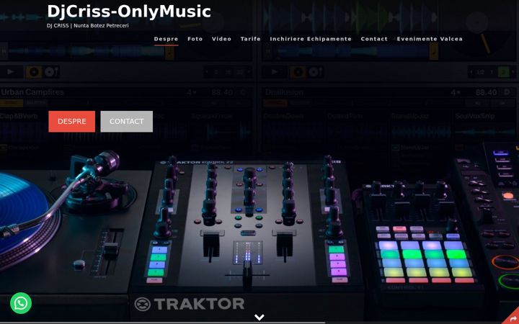Open Evenimente Valcea menu link

click(x=430, y=39)
